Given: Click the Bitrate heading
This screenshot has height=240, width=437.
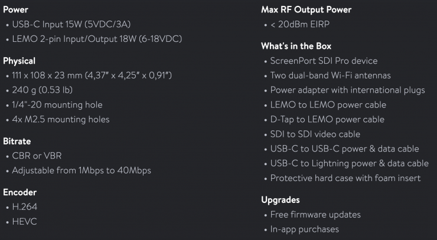Looking at the screenshot, I should pos(17,142).
